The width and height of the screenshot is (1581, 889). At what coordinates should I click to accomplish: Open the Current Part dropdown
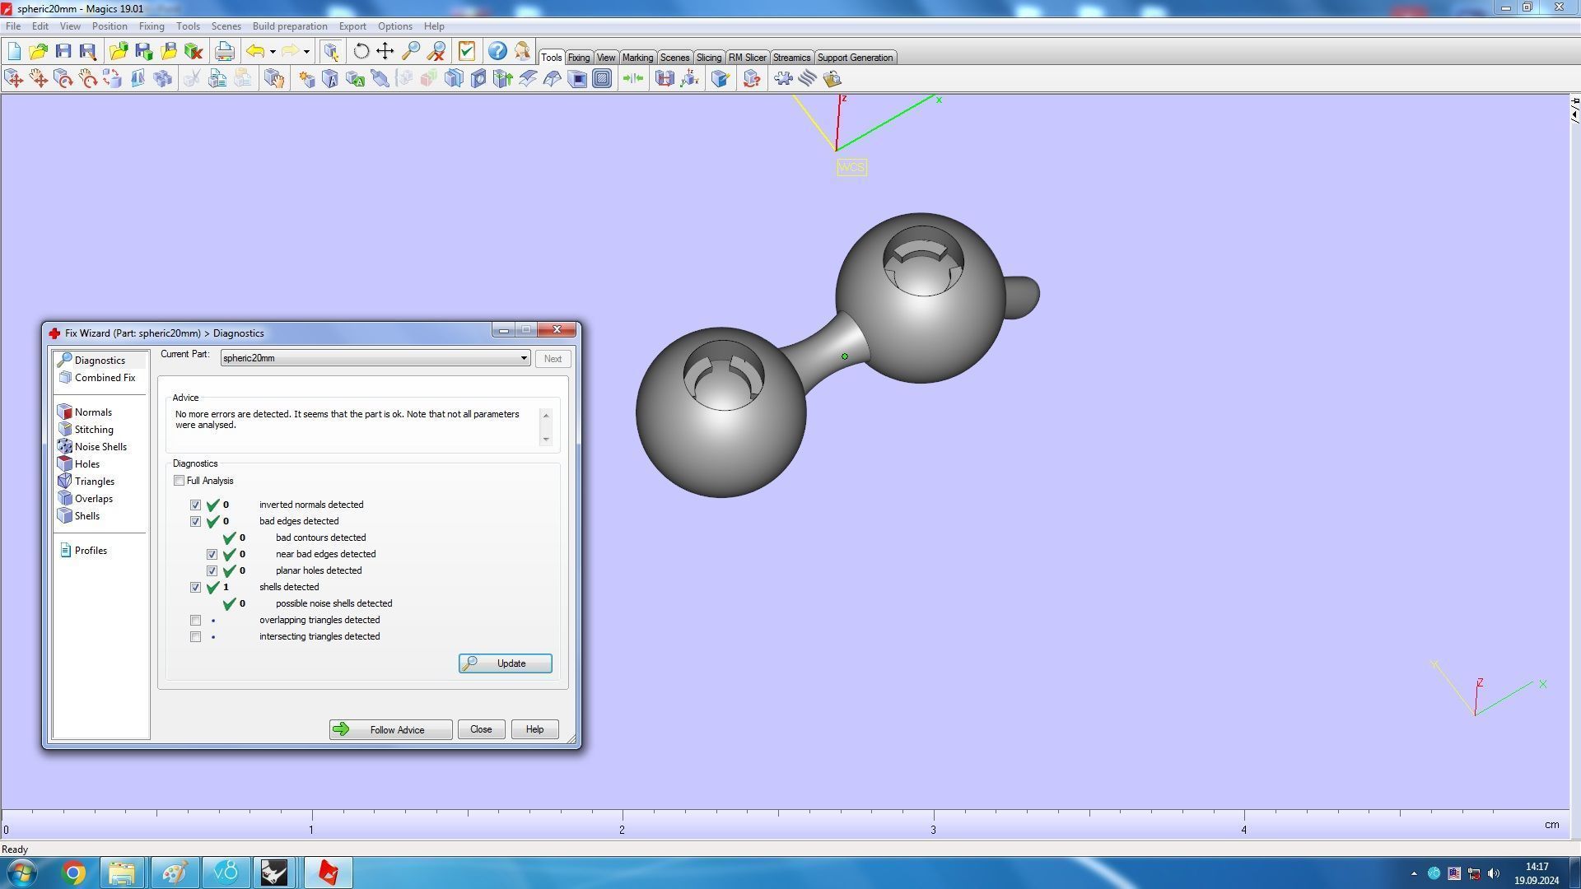pos(523,359)
